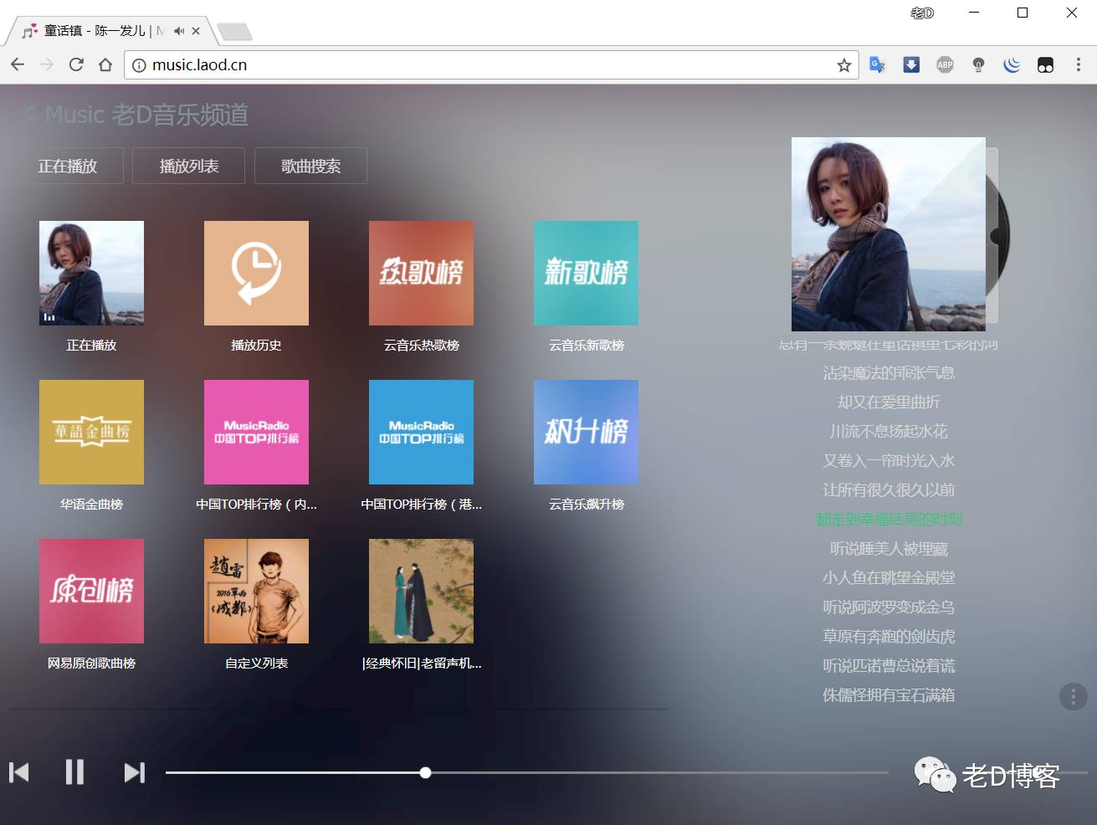Click lyric line 沾染魔法的乖张气息
This screenshot has width=1097, height=825.
[889, 372]
